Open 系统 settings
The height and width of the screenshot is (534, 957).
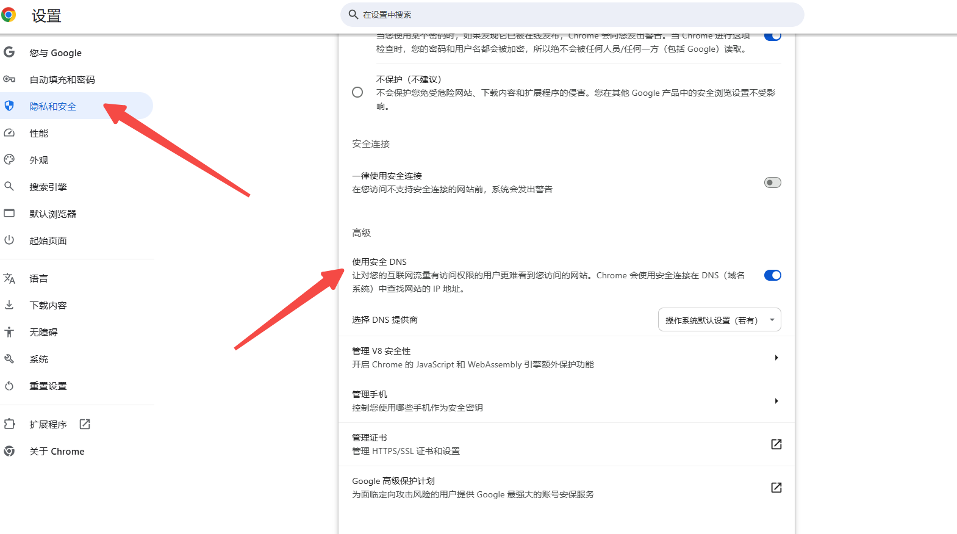76,359
